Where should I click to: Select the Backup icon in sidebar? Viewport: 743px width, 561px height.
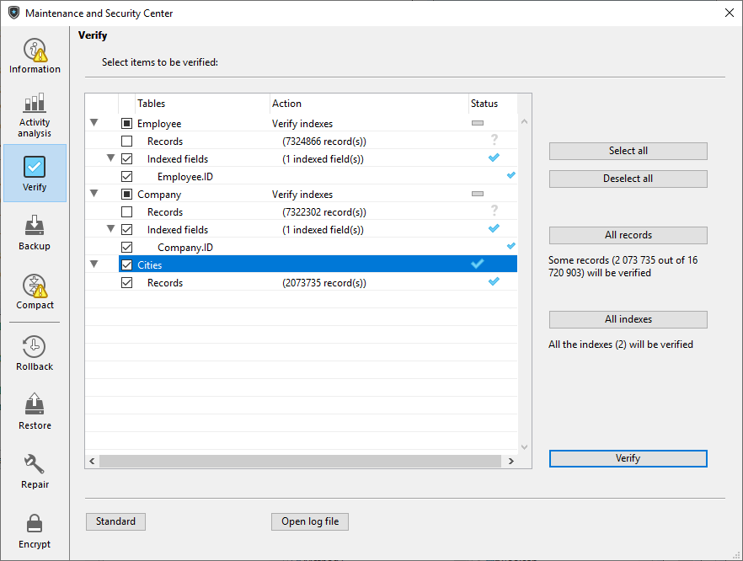click(35, 232)
